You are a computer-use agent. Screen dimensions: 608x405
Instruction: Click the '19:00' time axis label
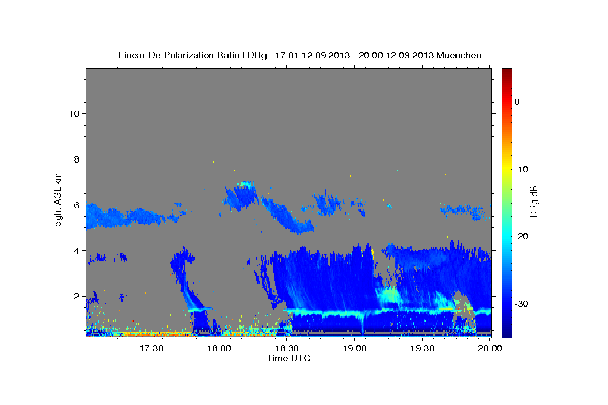click(x=355, y=348)
